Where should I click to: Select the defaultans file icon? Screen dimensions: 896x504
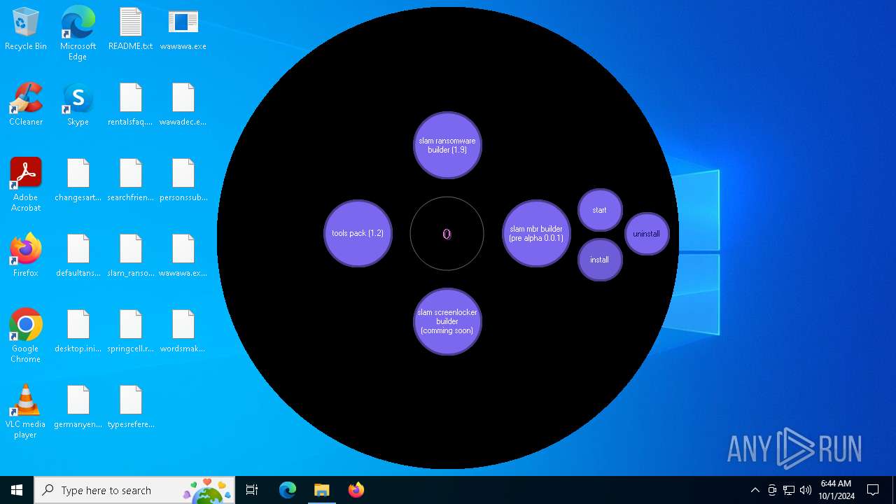coord(78,256)
